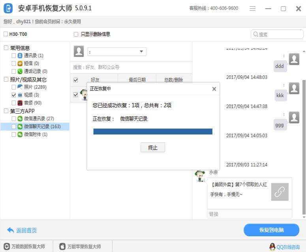Click the back arrow icon for 返回首页
This screenshot has height=252, width=306.
(x=10, y=230)
